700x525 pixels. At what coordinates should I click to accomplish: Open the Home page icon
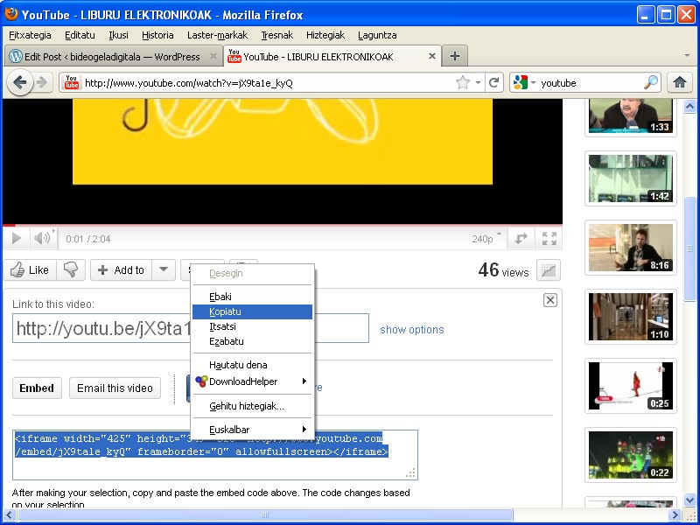(680, 82)
